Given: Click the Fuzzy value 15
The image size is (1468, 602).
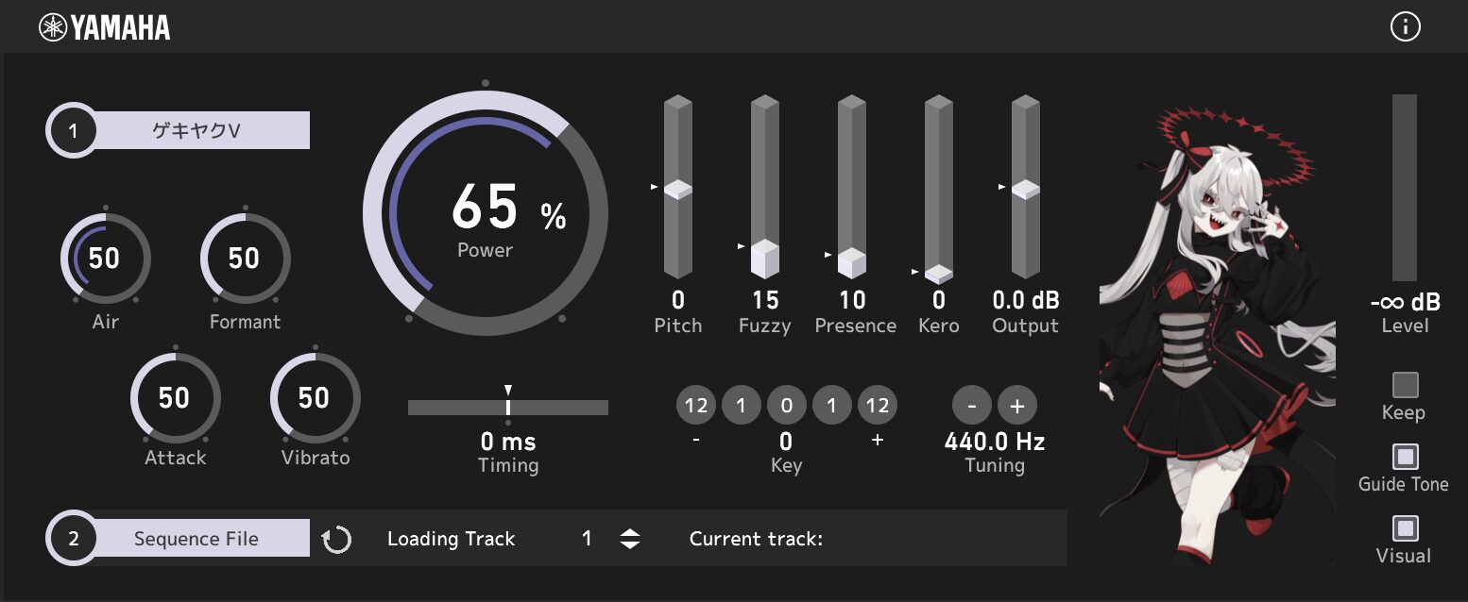Looking at the screenshot, I should (x=765, y=301).
